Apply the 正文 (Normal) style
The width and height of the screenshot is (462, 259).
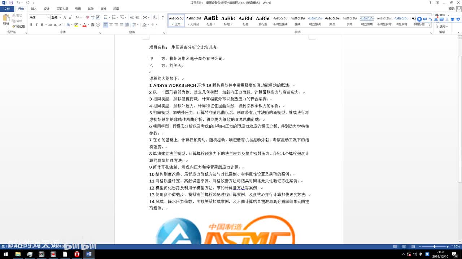pyautogui.click(x=176, y=21)
